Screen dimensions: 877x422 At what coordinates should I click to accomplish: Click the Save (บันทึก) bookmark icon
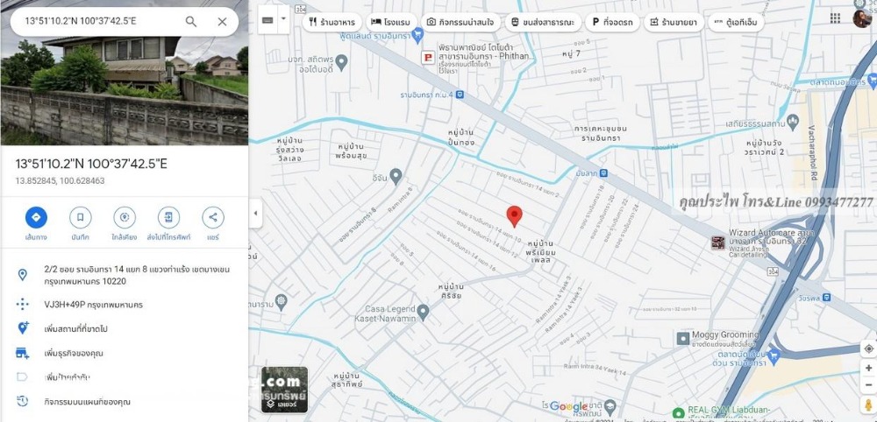[80, 217]
